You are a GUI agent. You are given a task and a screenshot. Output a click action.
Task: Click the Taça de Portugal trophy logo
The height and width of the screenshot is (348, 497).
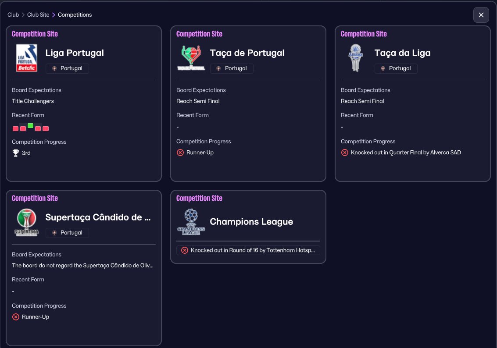pyautogui.click(x=191, y=57)
